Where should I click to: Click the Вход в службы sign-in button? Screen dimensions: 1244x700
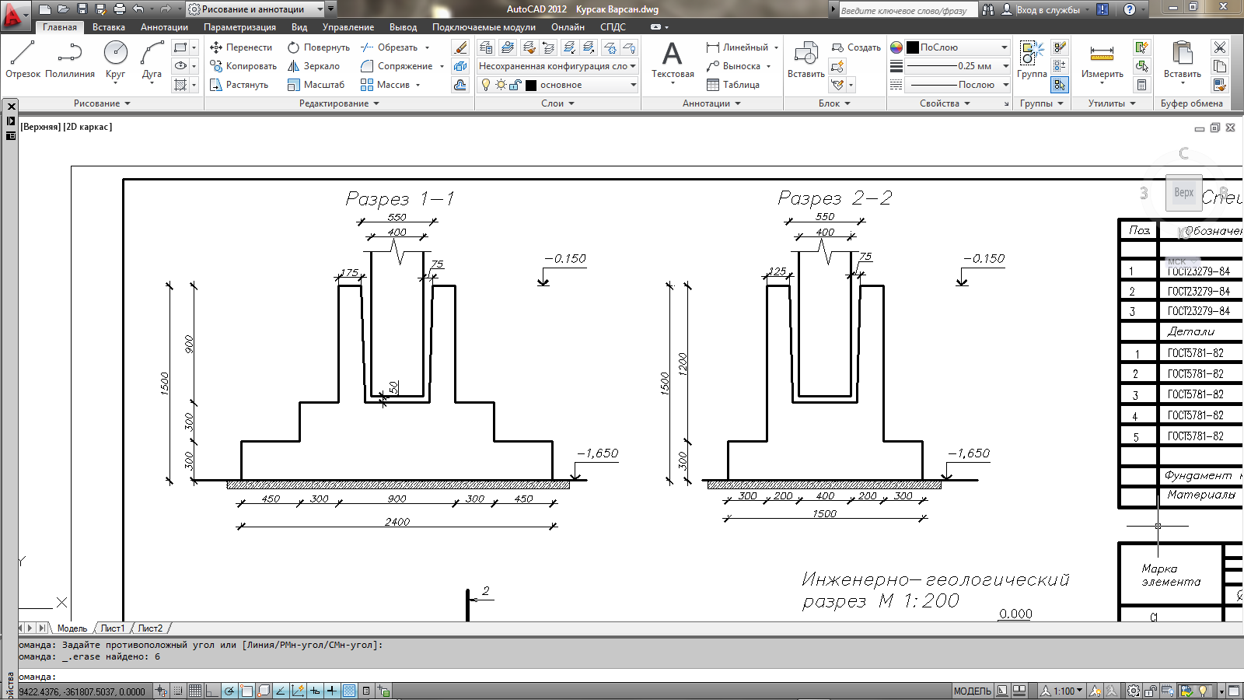tap(1041, 9)
